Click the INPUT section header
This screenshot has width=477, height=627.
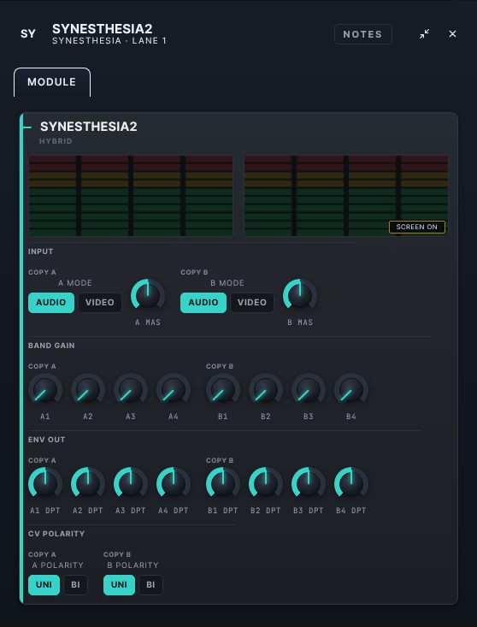(x=40, y=251)
